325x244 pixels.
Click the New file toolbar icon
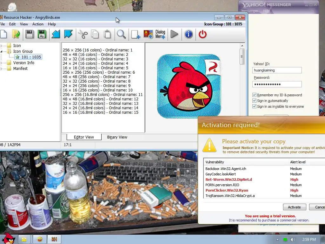[3, 34]
